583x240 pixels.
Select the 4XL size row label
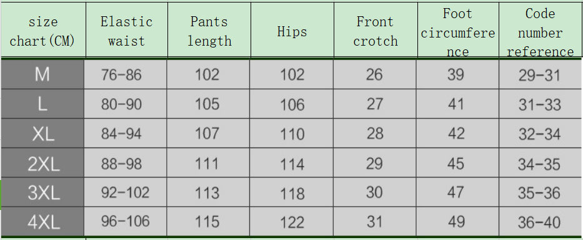[x=42, y=222]
